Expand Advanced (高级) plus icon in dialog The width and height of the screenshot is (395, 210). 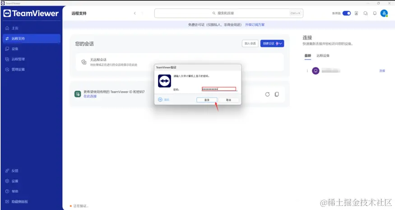tap(160, 100)
